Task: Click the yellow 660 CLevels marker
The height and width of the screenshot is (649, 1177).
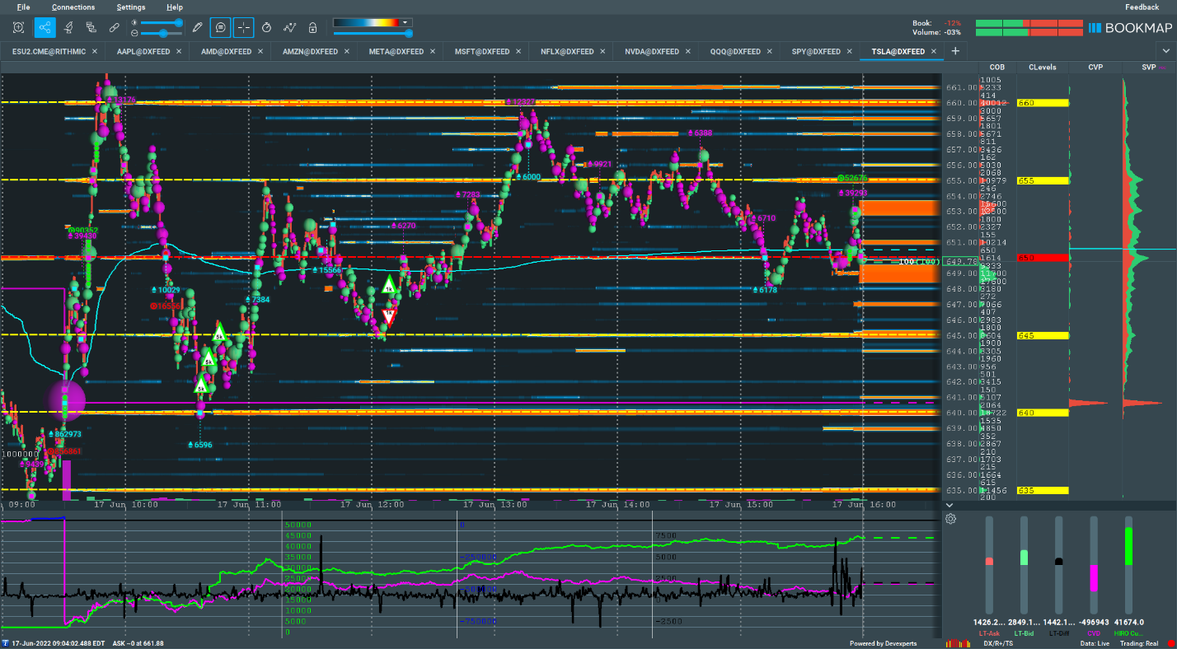Action: pos(1043,103)
